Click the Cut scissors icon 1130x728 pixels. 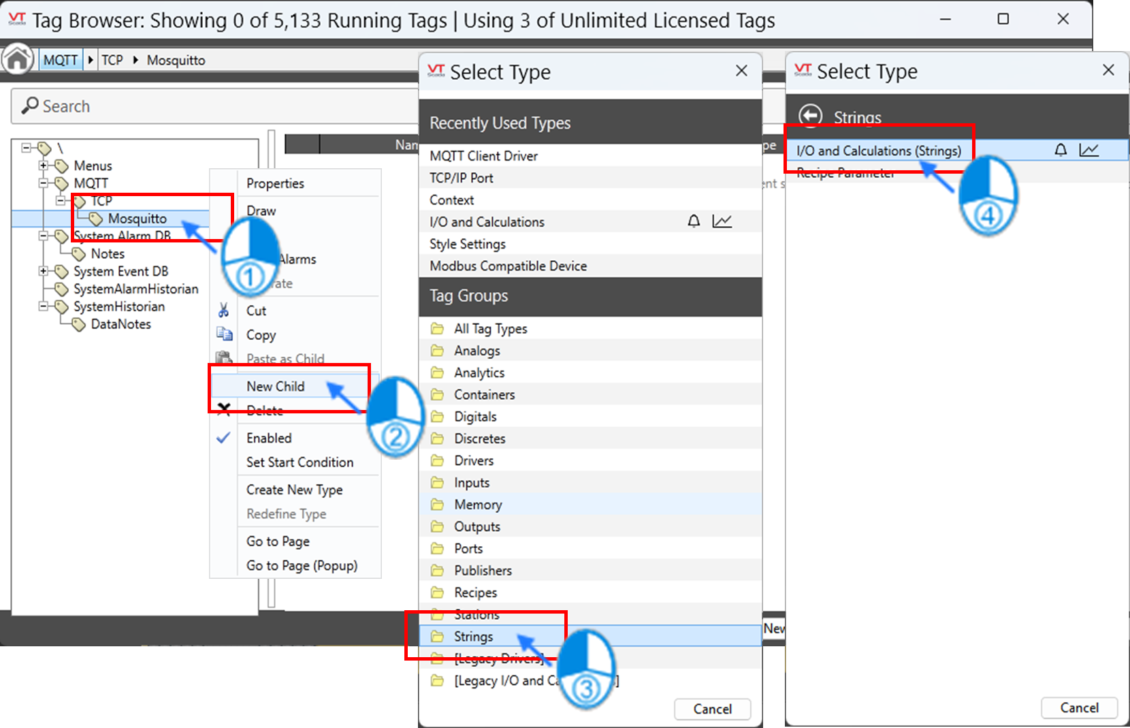(x=223, y=311)
